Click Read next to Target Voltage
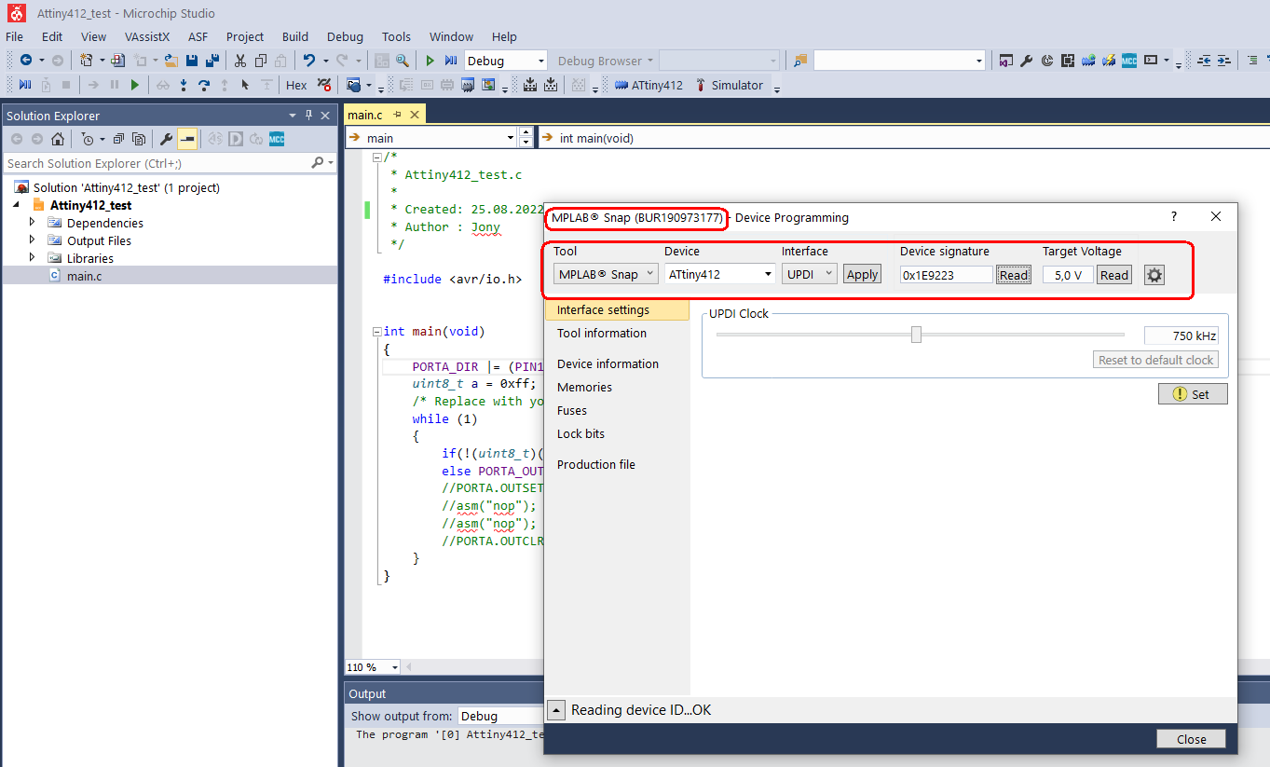 (x=1113, y=275)
